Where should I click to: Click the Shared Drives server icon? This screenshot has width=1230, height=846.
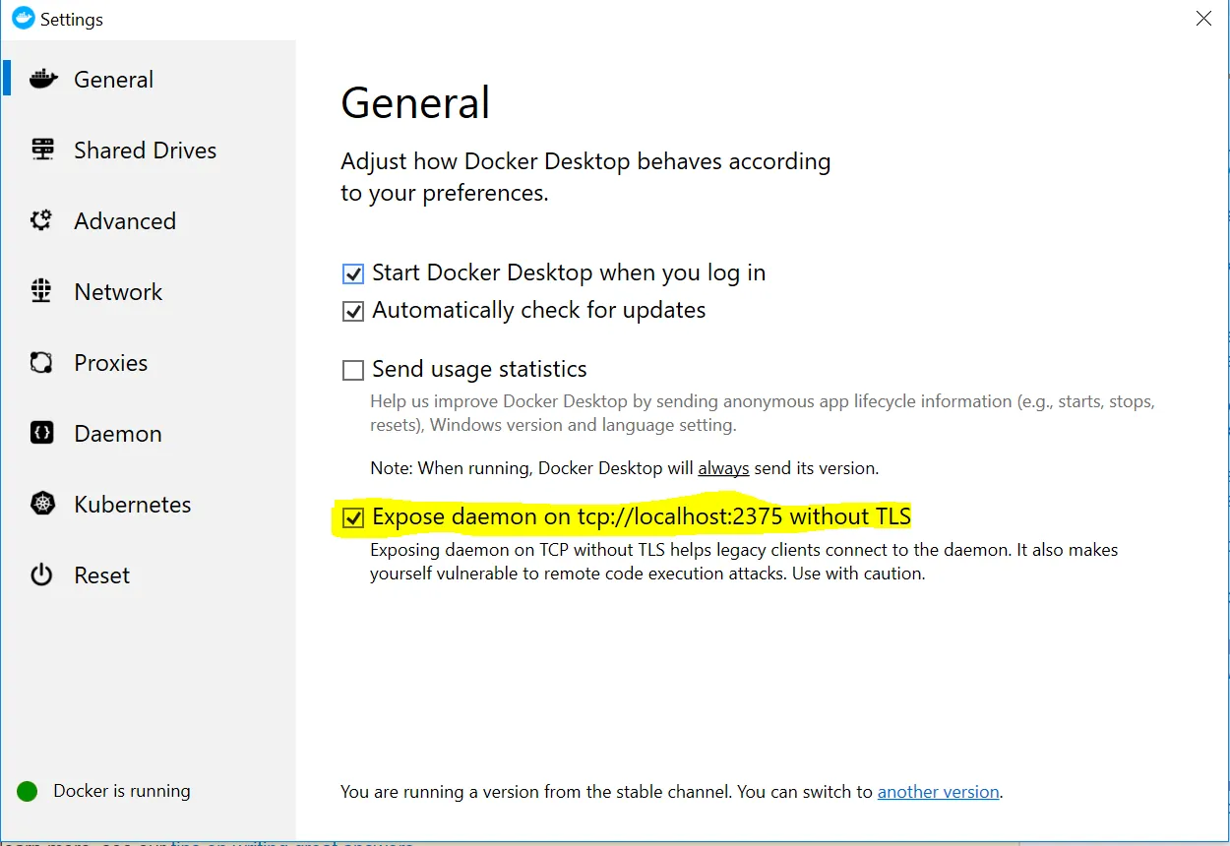42,150
